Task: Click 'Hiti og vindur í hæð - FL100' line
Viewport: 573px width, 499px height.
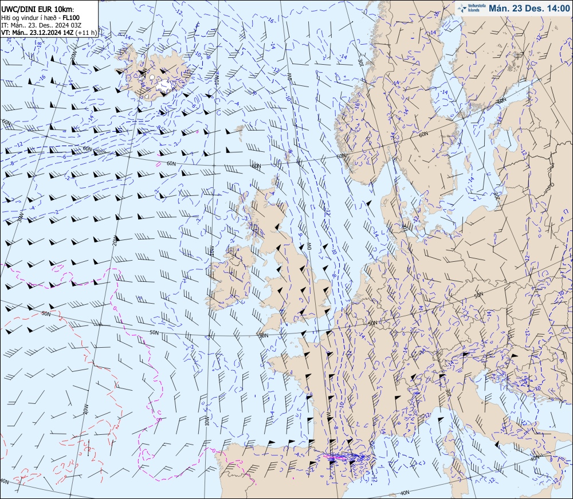Action: tap(40, 18)
